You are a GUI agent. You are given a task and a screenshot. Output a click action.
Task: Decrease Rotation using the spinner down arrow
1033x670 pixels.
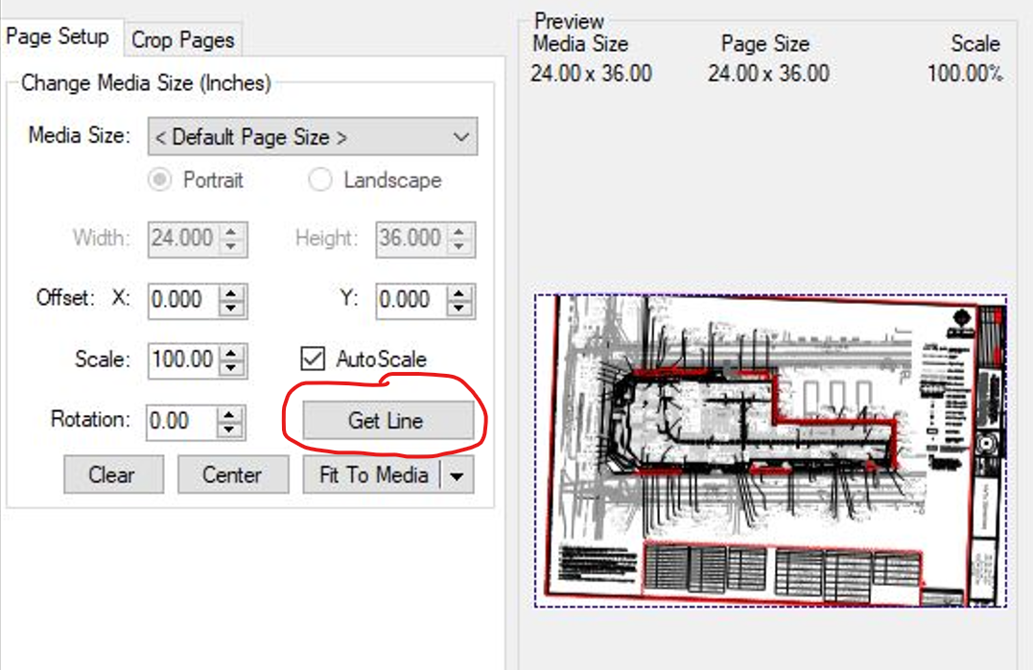[x=229, y=428]
